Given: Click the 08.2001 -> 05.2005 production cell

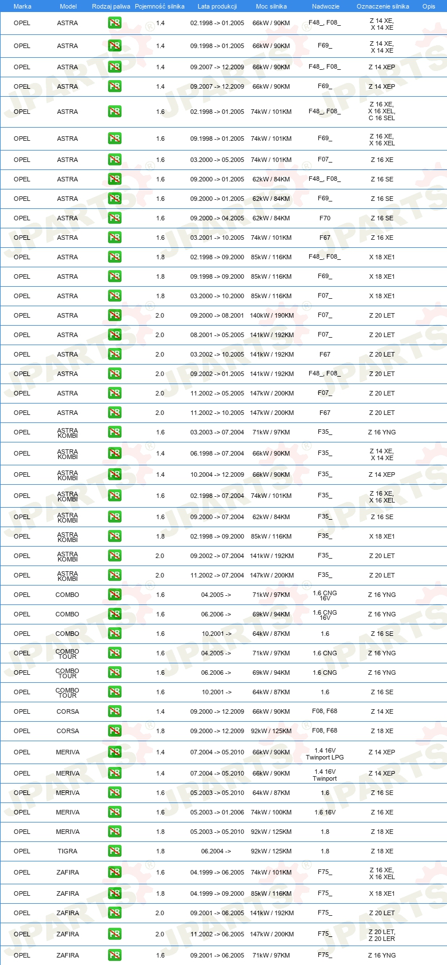Looking at the screenshot, I should 217,335.
